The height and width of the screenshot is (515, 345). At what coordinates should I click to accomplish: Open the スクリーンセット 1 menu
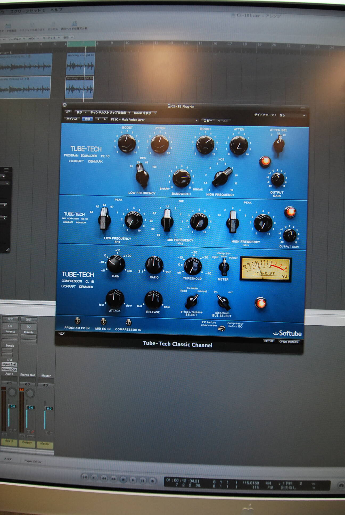(x=27, y=11)
